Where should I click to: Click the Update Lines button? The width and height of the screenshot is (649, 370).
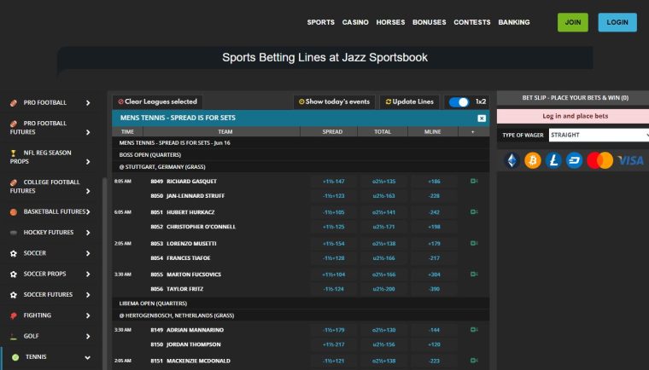409,101
